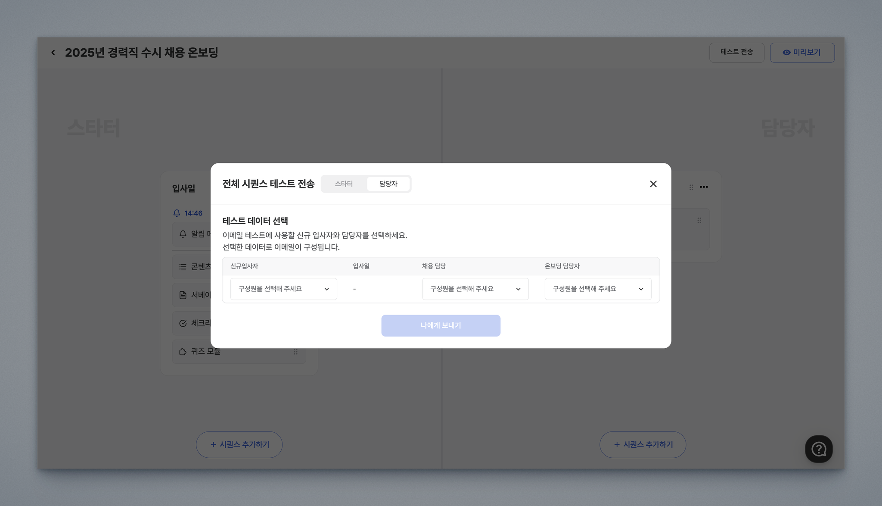Click the bell icon next to 14:46
The height and width of the screenshot is (506, 882).
[x=177, y=213]
